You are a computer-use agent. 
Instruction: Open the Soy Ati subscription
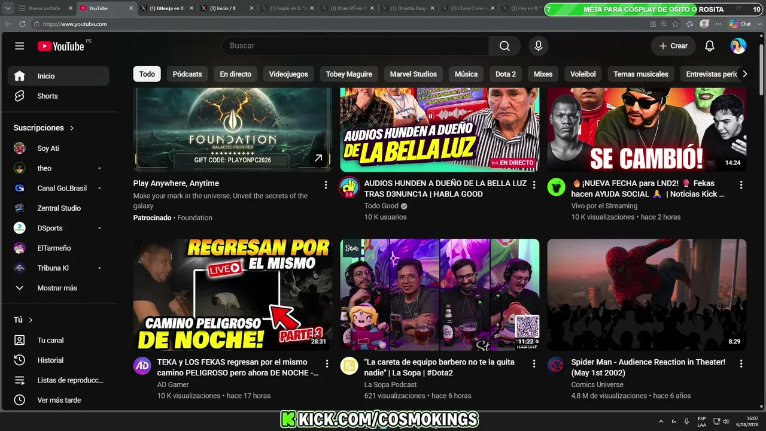click(59, 148)
